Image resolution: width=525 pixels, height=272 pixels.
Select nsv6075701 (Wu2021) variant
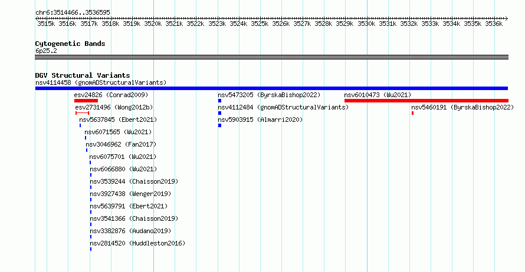123,157
